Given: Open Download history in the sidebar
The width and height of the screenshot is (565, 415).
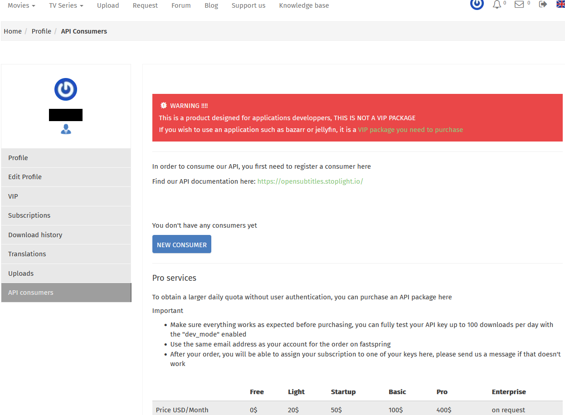Looking at the screenshot, I should 35,234.
